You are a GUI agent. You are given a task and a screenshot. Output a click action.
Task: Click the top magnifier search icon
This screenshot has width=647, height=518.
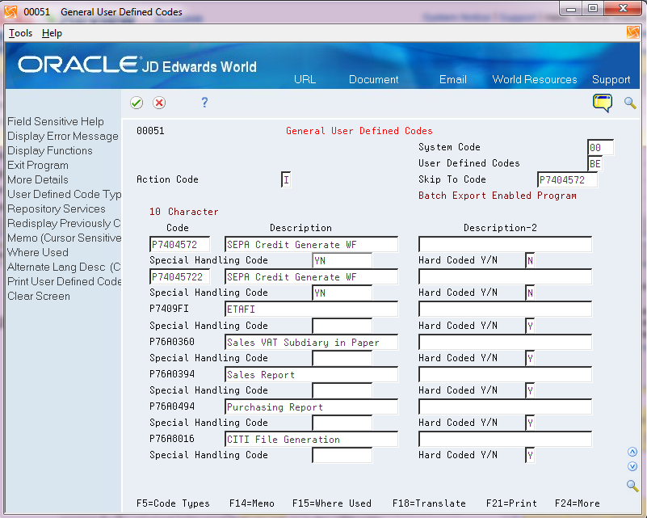click(630, 103)
